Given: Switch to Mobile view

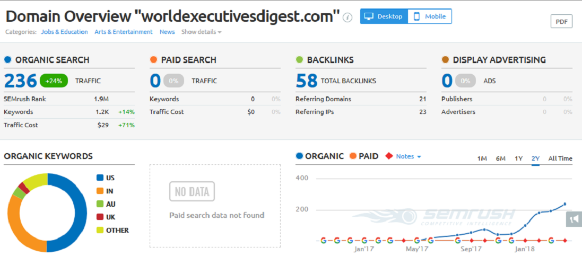Looking at the screenshot, I should tap(430, 16).
